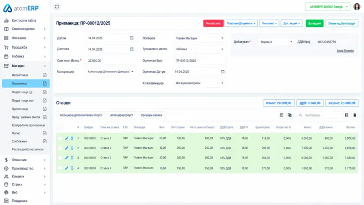
Task: Open the Трошковно место dropdown
Action: [x=199, y=49]
